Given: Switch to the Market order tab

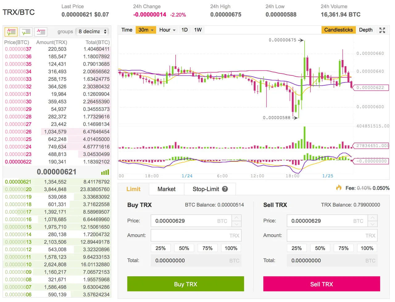Looking at the screenshot, I should [166, 189].
